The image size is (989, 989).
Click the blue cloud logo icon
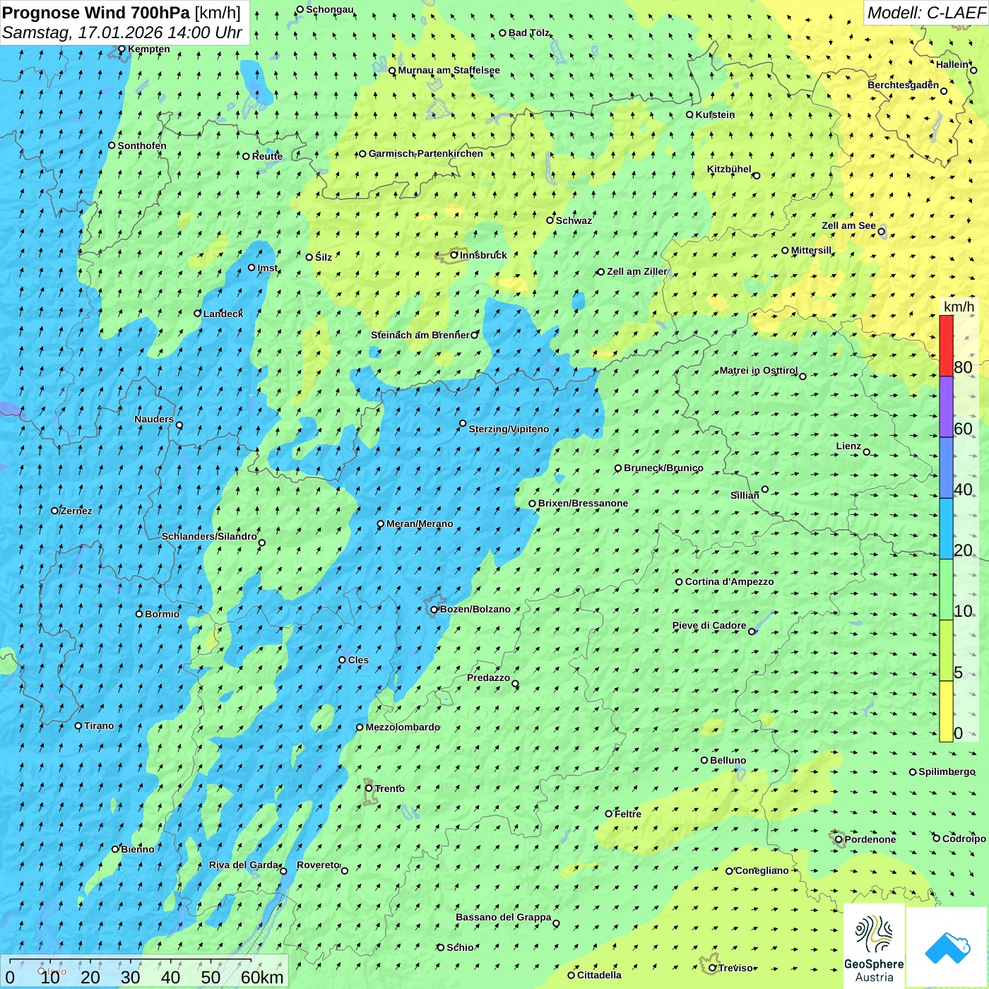[x=947, y=947]
